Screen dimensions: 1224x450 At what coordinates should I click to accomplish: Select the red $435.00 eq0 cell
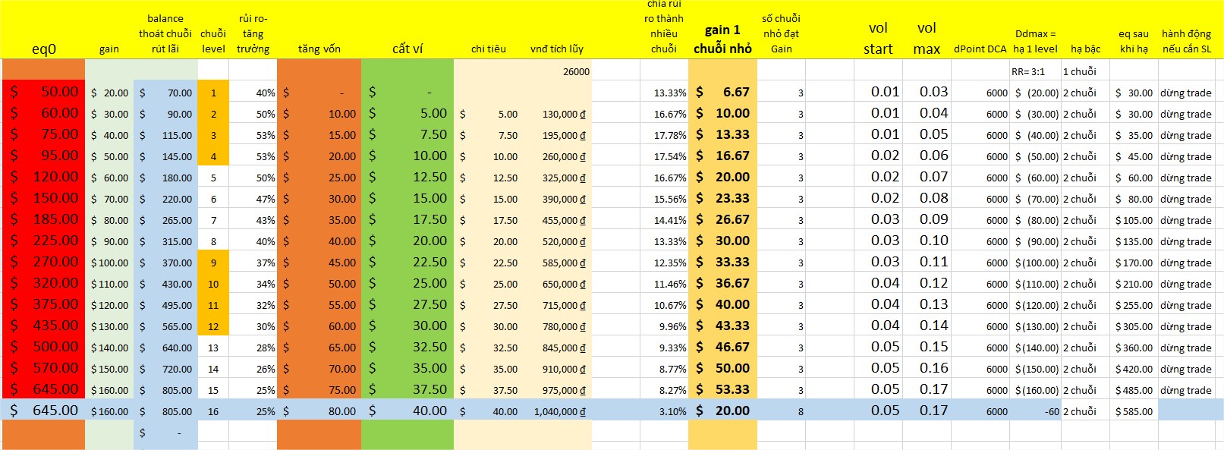(x=43, y=326)
